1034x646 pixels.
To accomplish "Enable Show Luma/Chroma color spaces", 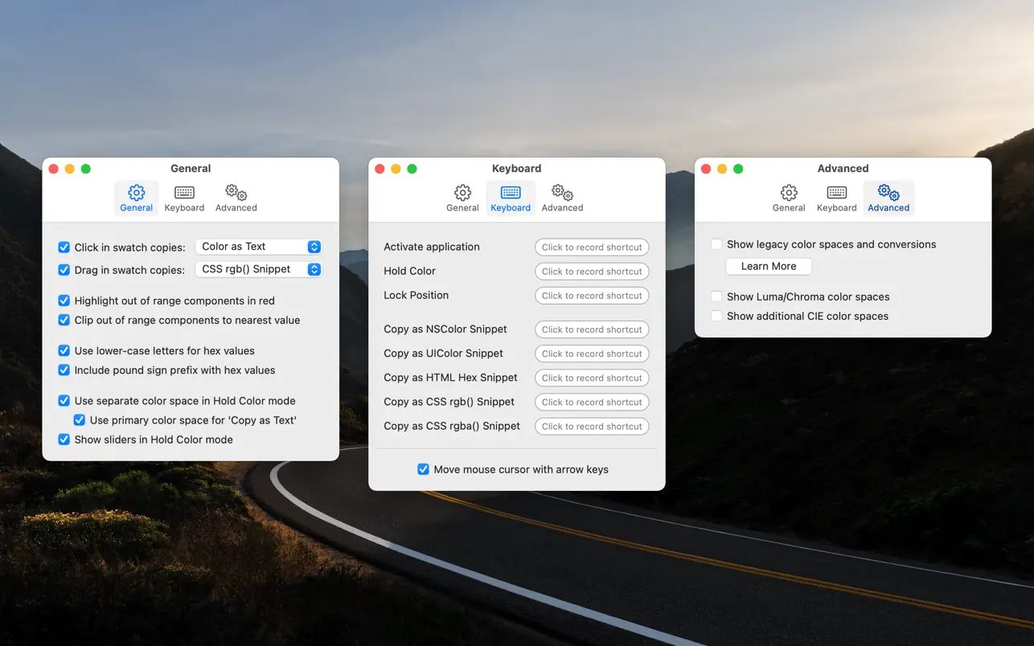I will [716, 296].
